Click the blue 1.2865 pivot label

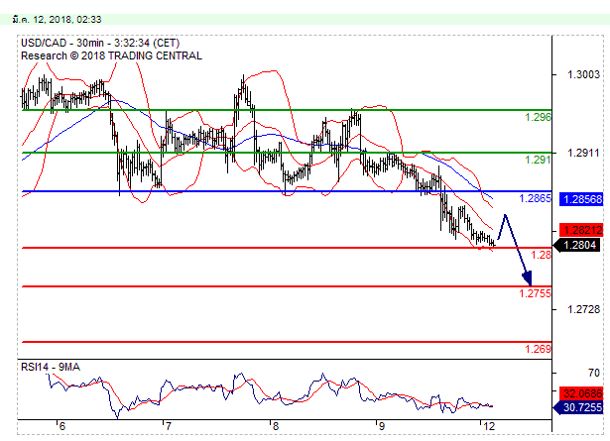coord(536,198)
